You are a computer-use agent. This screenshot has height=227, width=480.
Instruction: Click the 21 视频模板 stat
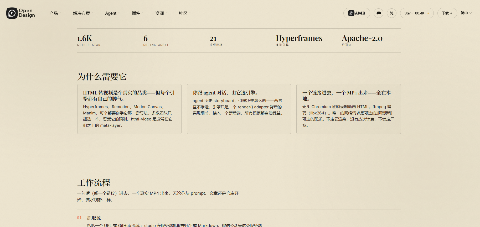click(216, 41)
